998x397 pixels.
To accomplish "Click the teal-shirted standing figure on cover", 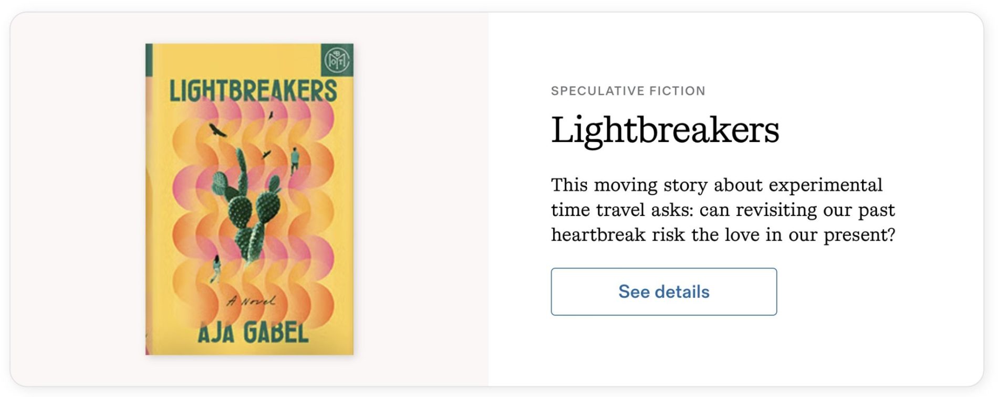I will click(x=295, y=159).
